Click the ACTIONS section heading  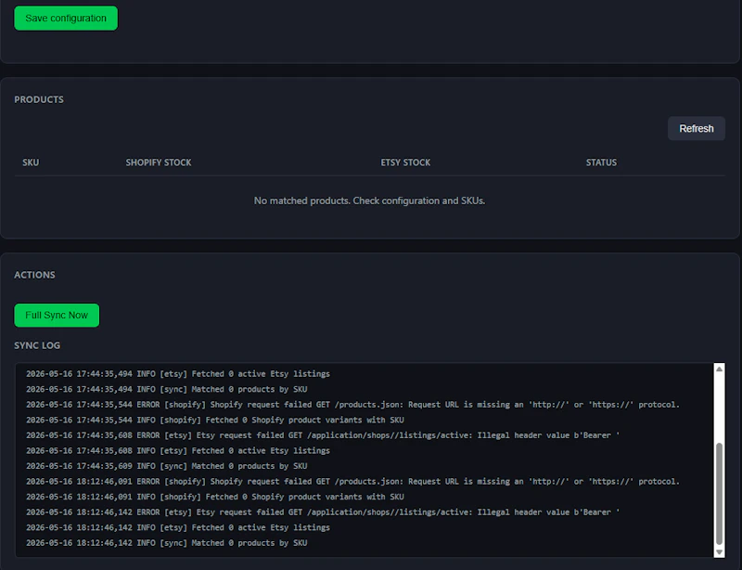[x=34, y=275]
